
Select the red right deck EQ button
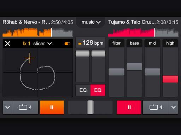[98, 90]
